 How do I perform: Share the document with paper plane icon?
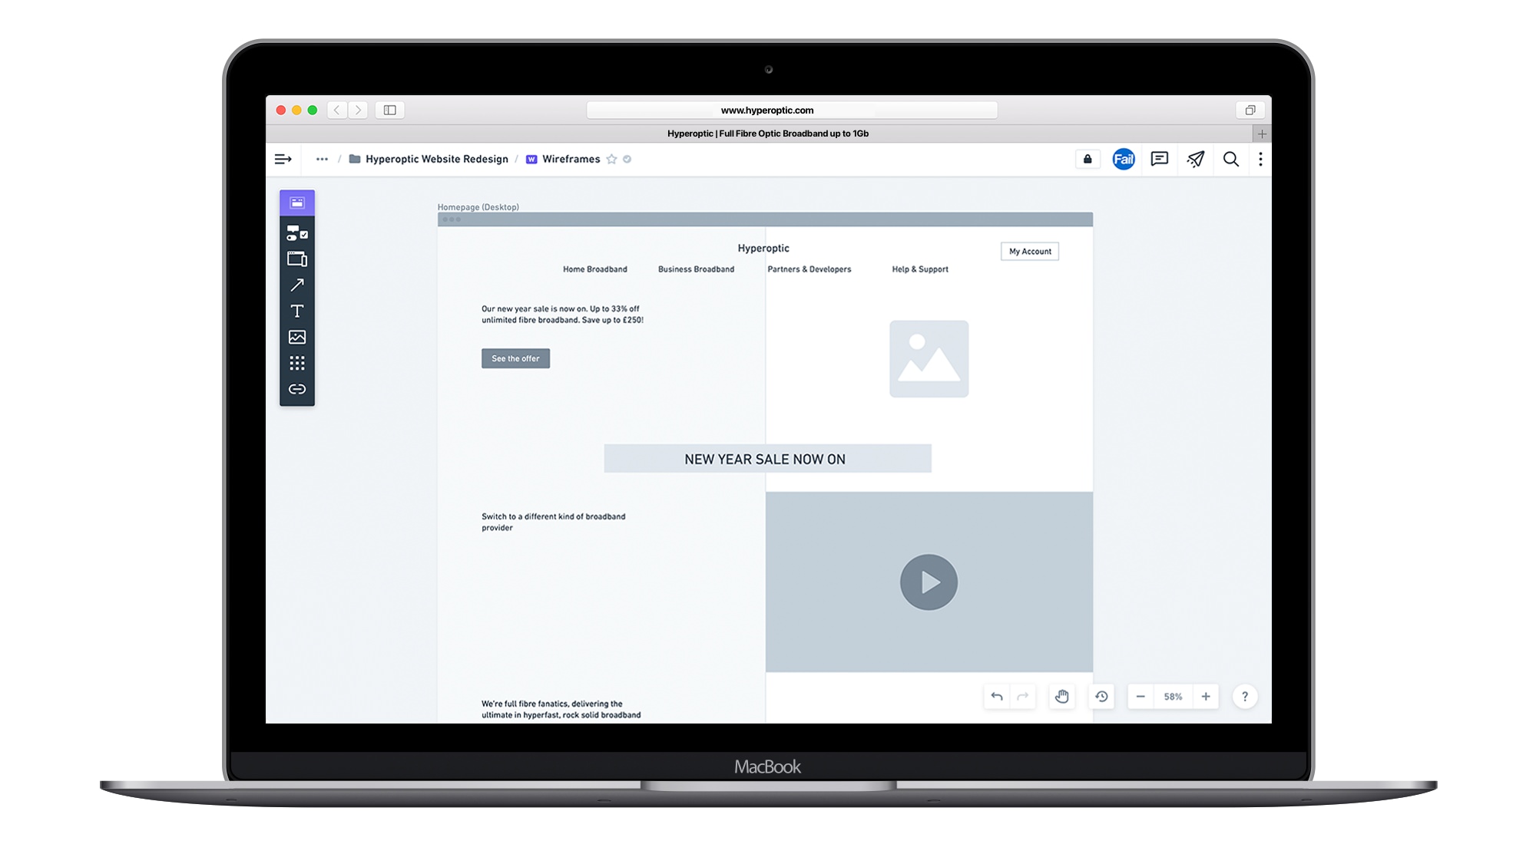[1196, 159]
